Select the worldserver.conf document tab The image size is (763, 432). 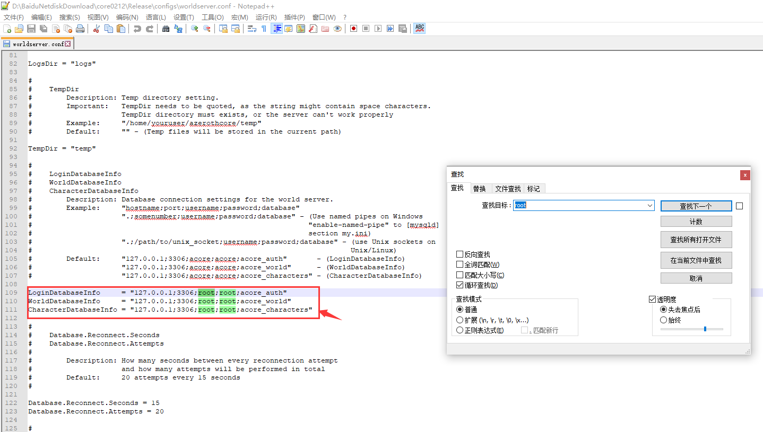coord(37,44)
